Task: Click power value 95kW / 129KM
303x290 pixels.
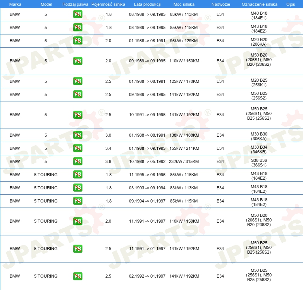Action: tap(184, 41)
